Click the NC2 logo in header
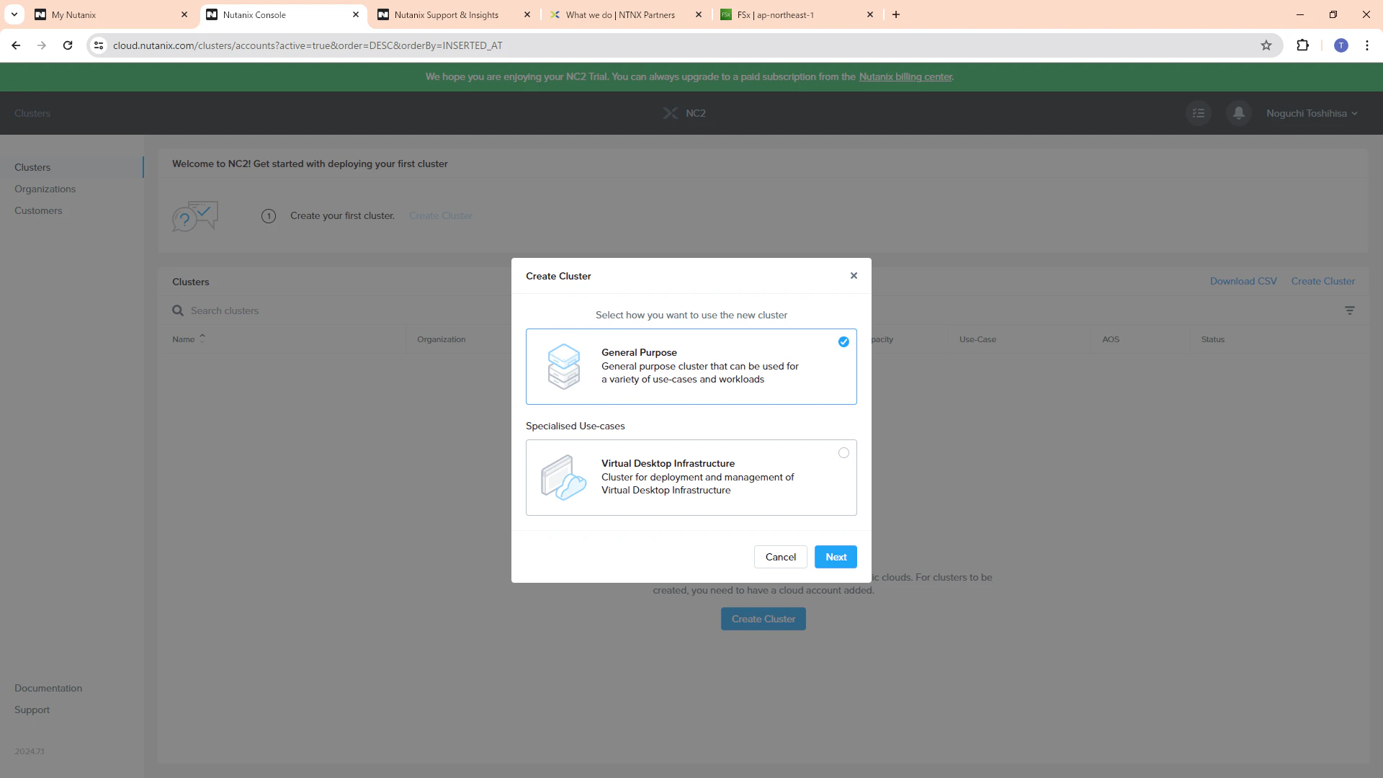The width and height of the screenshot is (1383, 778). point(684,113)
